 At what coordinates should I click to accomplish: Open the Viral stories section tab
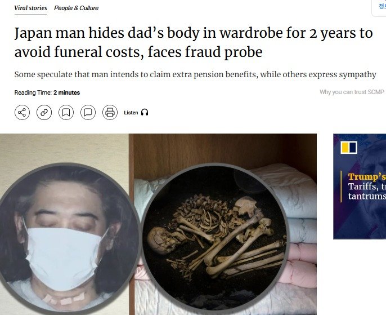[x=30, y=8]
